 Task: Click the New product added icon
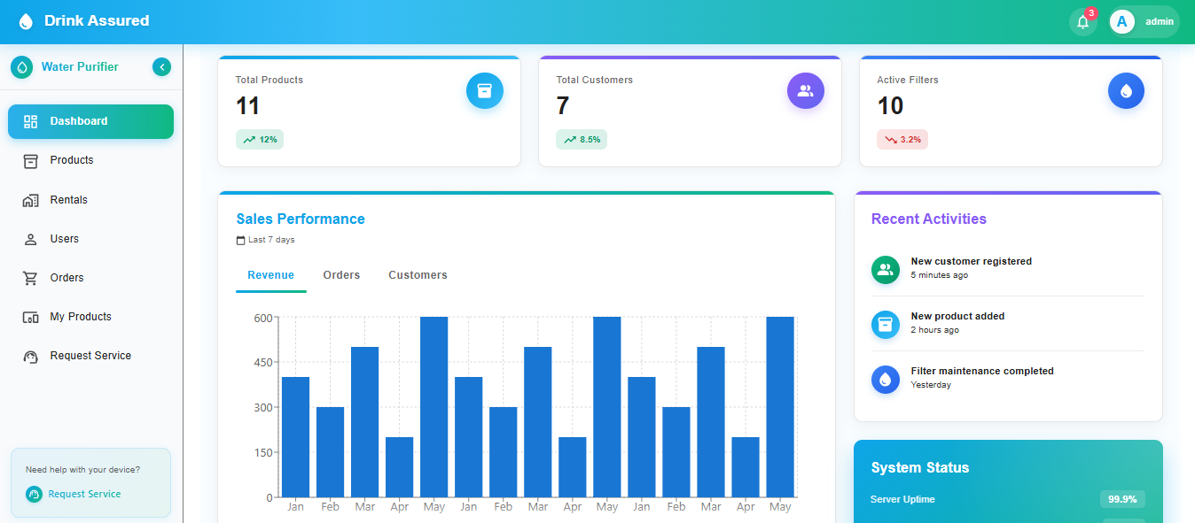pos(885,325)
